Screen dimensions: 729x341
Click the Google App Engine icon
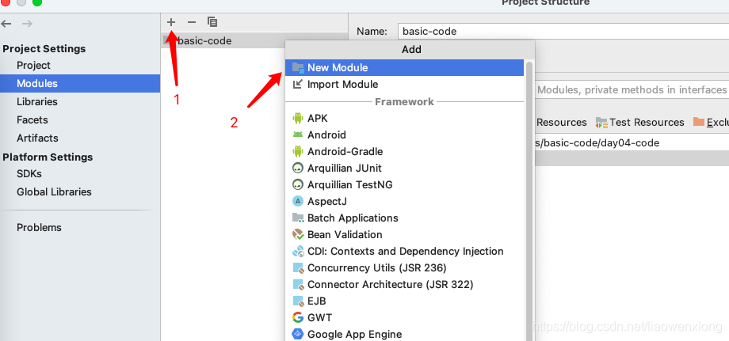pos(298,334)
